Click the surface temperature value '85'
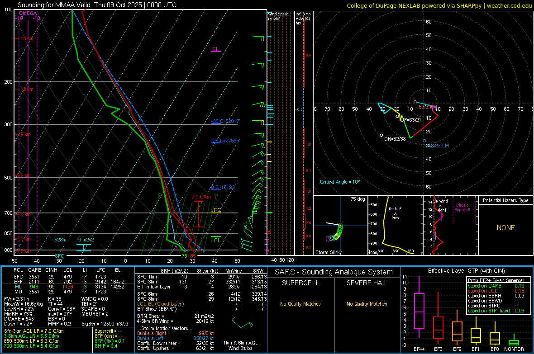Screen dimensions: 534x354 click(x=193, y=256)
